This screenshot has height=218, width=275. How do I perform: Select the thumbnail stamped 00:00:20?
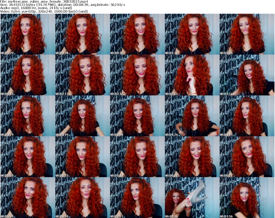[x=28, y=34]
